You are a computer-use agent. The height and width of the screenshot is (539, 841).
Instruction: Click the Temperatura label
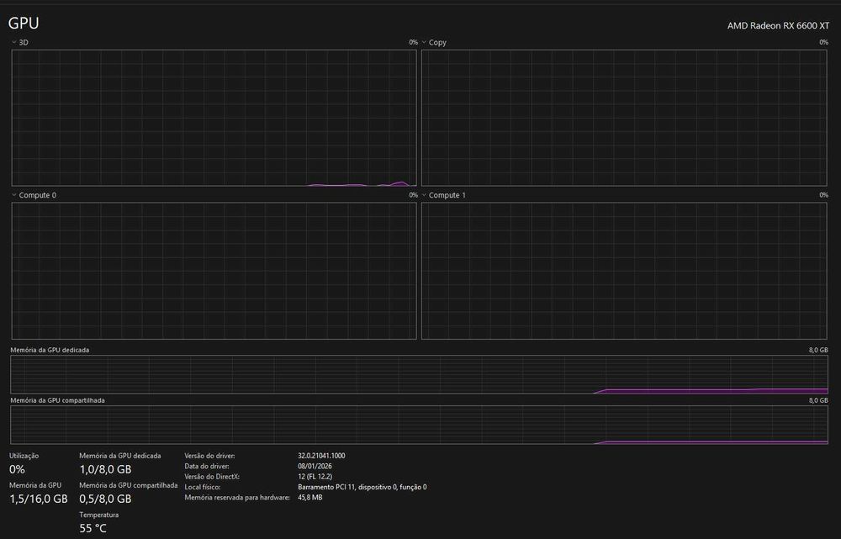coord(98,515)
